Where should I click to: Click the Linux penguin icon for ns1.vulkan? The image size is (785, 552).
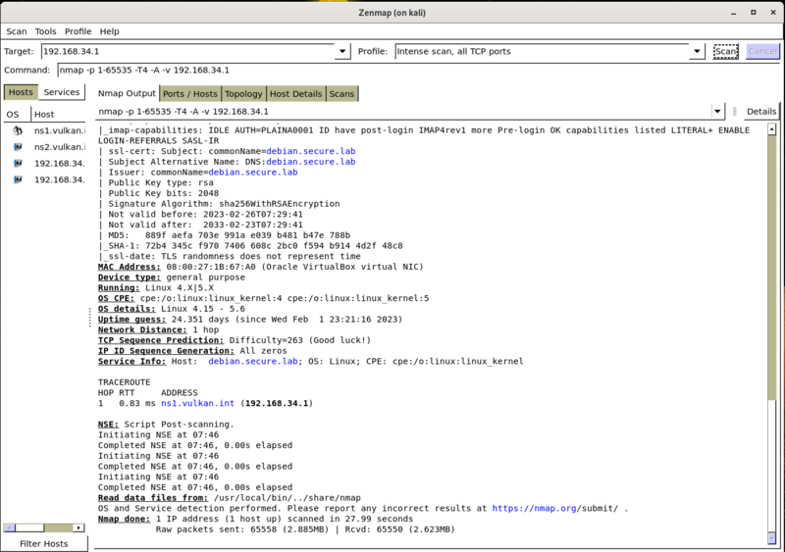click(x=17, y=130)
